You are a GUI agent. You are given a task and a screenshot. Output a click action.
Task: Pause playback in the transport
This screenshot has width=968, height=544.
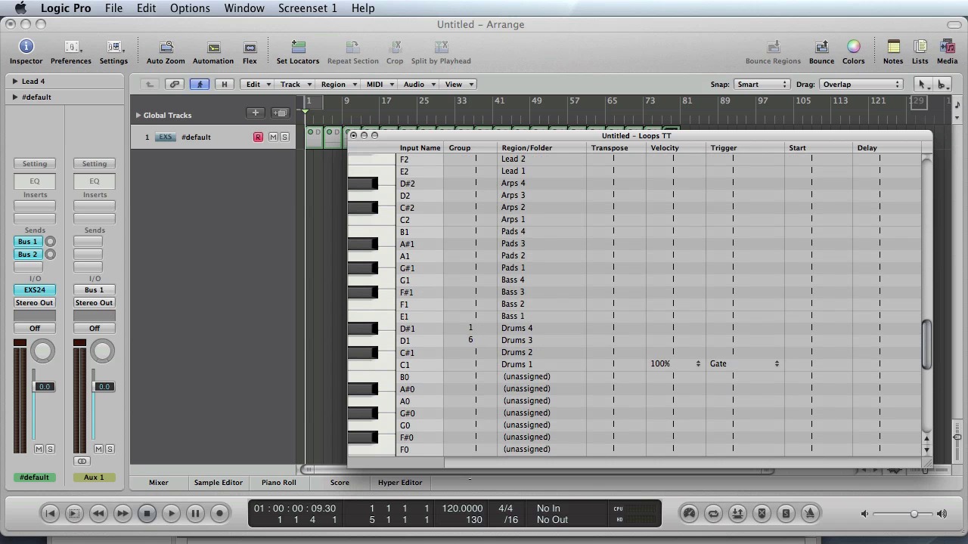tap(195, 513)
